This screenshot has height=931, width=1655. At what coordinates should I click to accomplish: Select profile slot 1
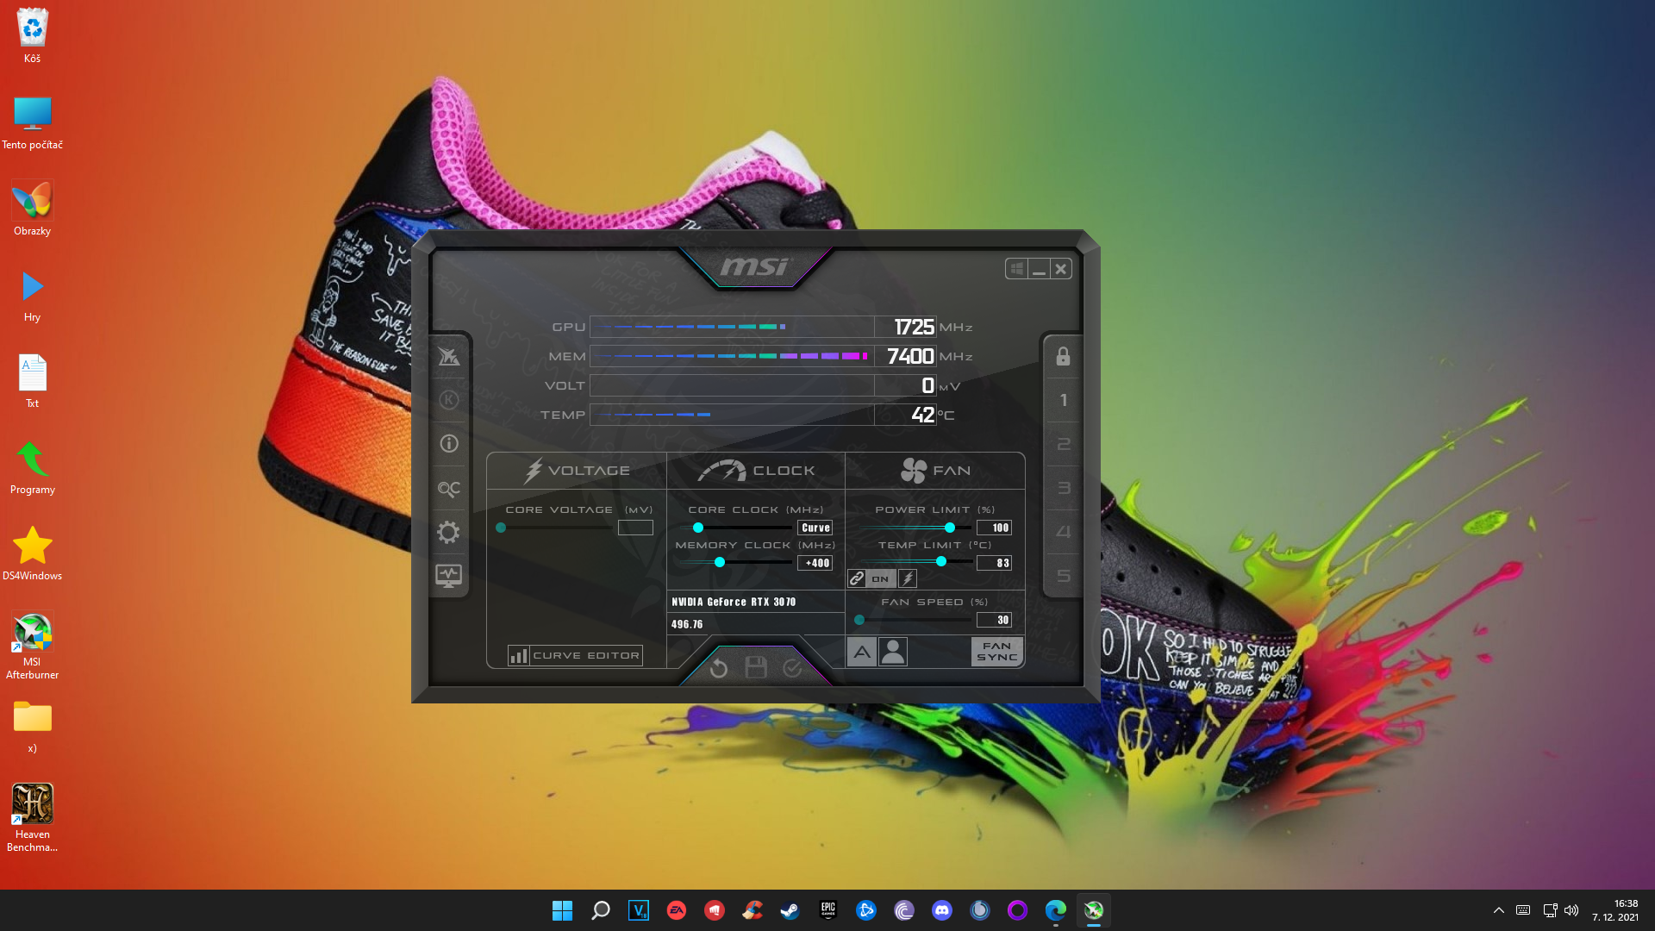point(1063,400)
